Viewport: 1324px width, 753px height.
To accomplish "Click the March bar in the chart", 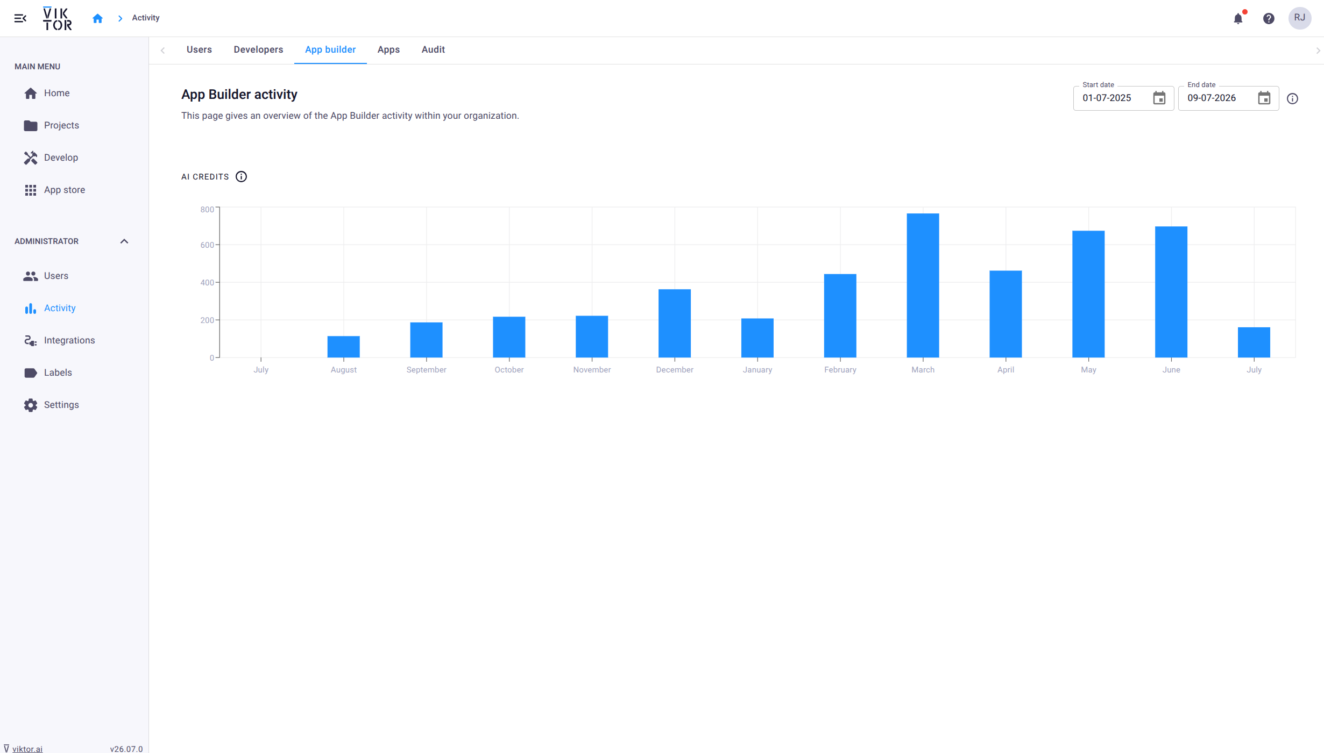I will coord(923,285).
